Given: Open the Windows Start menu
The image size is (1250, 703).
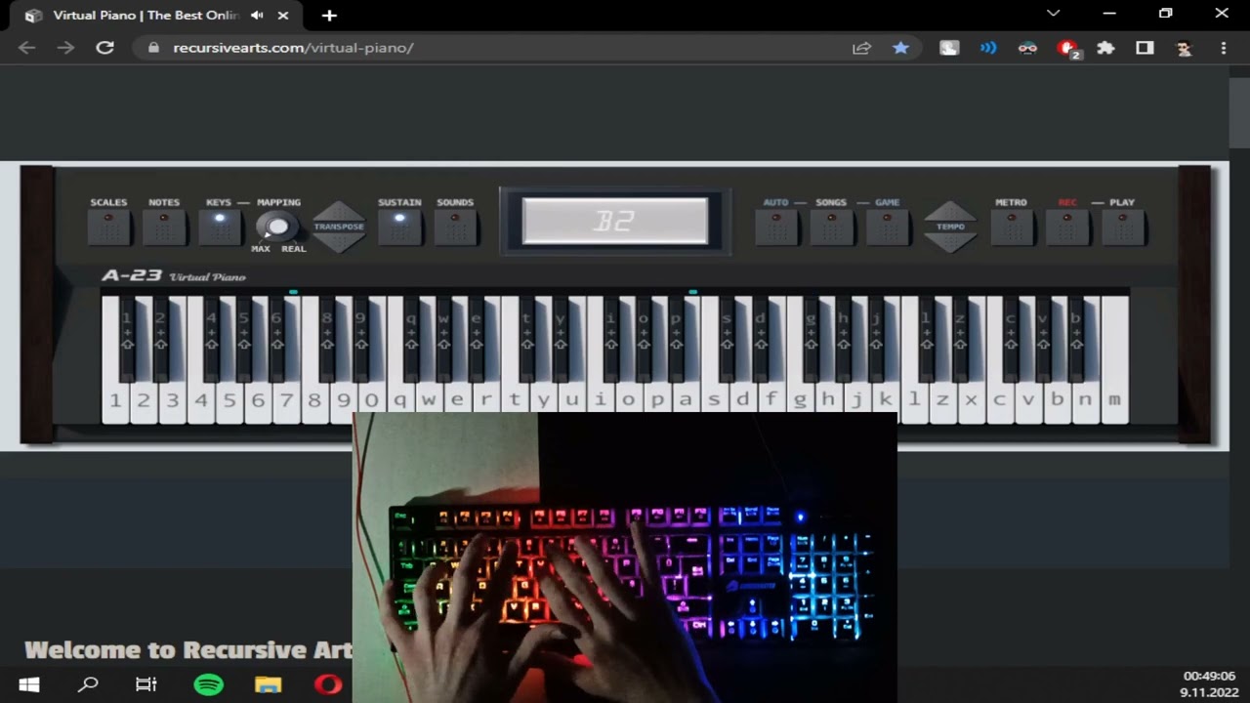Looking at the screenshot, I should click(29, 684).
